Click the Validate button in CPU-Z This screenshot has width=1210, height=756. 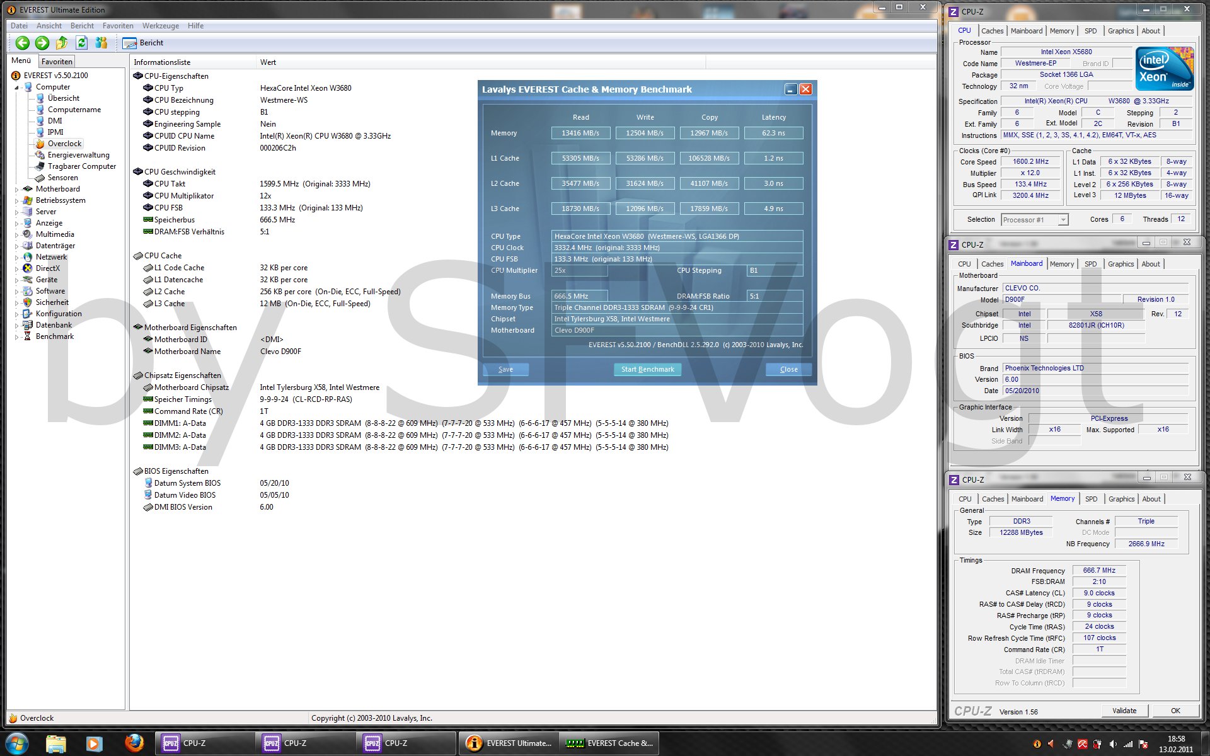[x=1124, y=711]
